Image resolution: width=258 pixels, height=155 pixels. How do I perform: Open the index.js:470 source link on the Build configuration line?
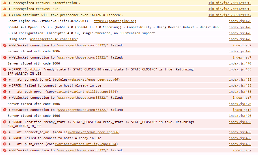(240, 33)
